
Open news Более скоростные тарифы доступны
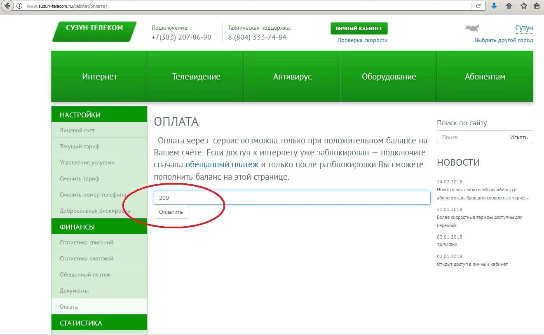click(x=480, y=221)
